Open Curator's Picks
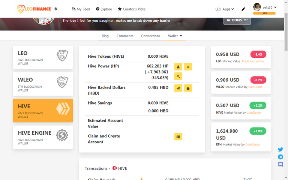 click(132, 9)
